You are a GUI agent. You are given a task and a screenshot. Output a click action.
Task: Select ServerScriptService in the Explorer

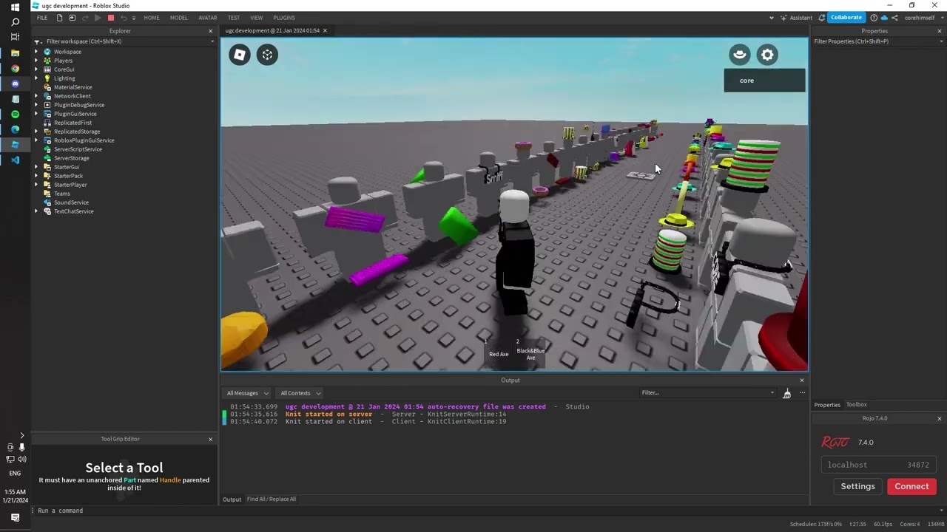tap(78, 149)
